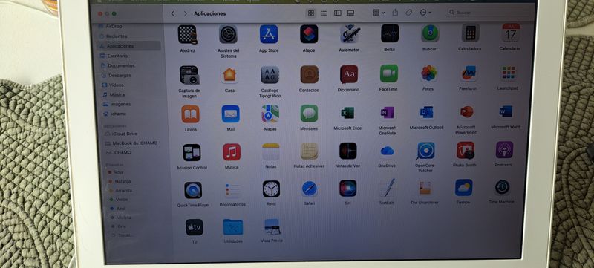Open the Música app icon
This screenshot has height=268, width=594.
click(x=232, y=152)
